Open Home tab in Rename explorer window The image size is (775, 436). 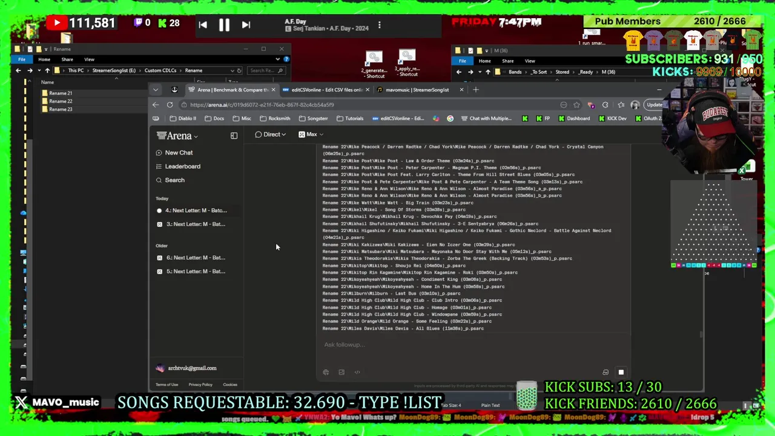point(44,59)
